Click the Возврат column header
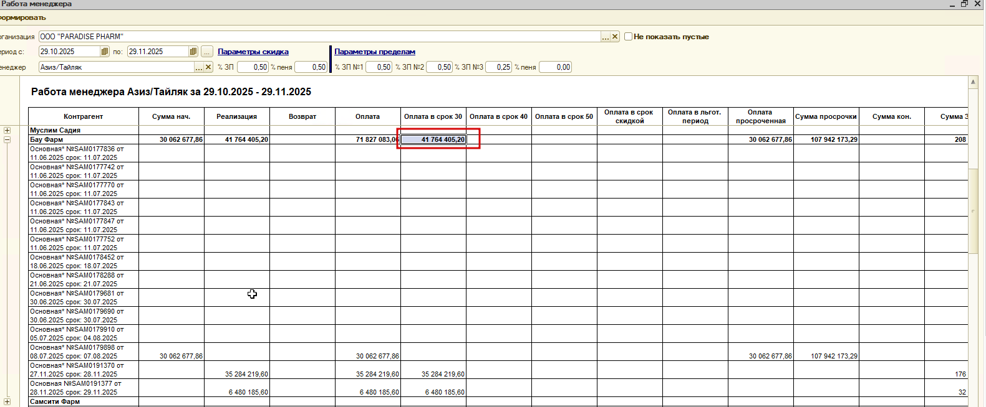The height and width of the screenshot is (407, 986). [302, 117]
